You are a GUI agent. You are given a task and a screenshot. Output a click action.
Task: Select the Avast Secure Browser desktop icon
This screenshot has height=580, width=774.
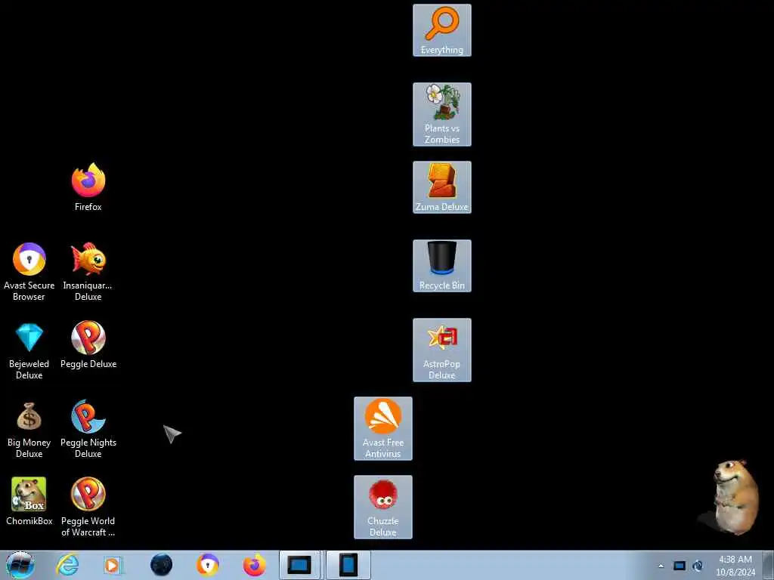(29, 272)
